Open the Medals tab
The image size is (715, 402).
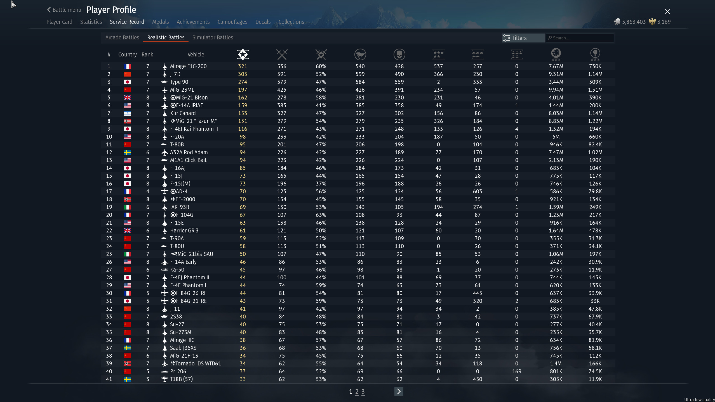pyautogui.click(x=160, y=22)
